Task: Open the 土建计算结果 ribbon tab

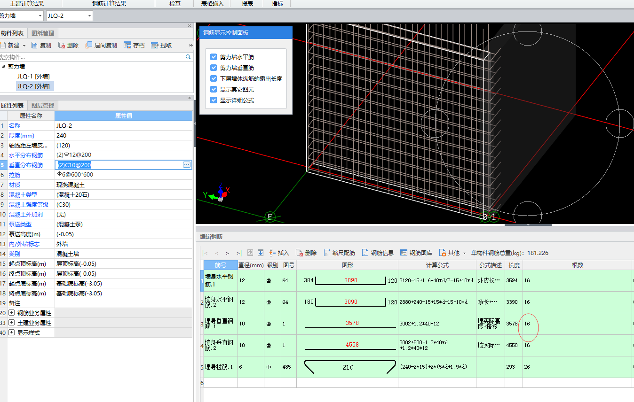Action: pos(27,4)
